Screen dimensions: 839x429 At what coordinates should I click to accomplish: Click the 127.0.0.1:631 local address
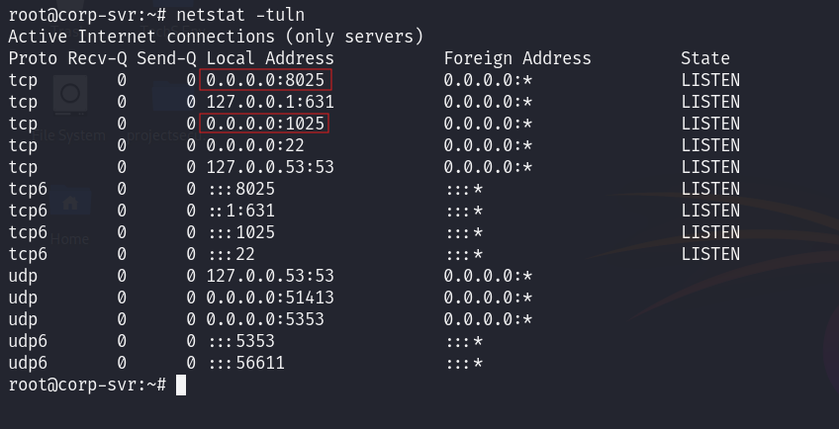270,102
